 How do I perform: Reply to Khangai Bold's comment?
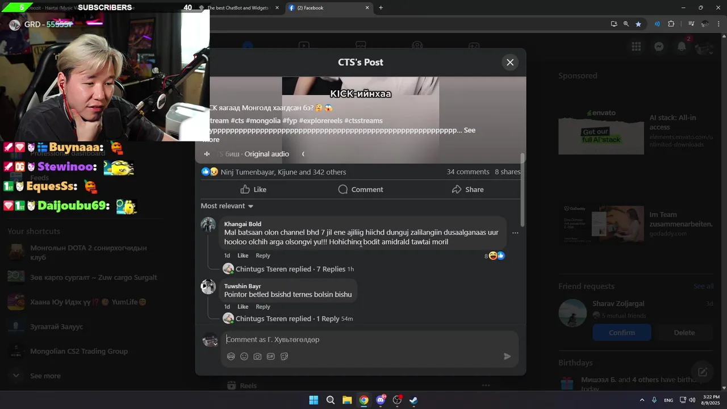pyautogui.click(x=263, y=256)
